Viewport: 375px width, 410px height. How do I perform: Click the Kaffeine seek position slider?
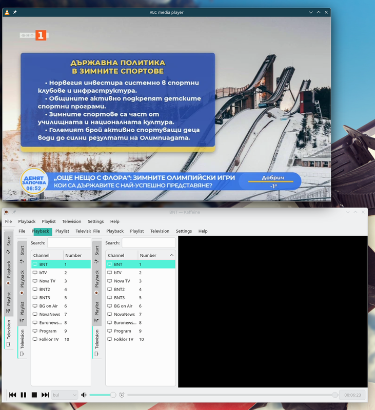coord(232,395)
